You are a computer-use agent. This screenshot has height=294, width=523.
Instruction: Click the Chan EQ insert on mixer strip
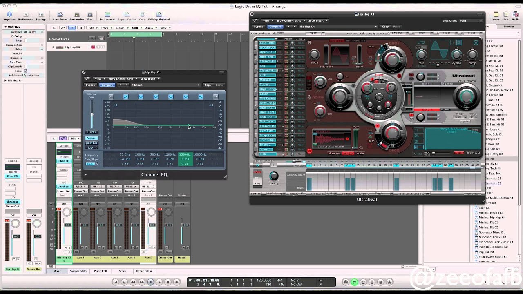64,161
